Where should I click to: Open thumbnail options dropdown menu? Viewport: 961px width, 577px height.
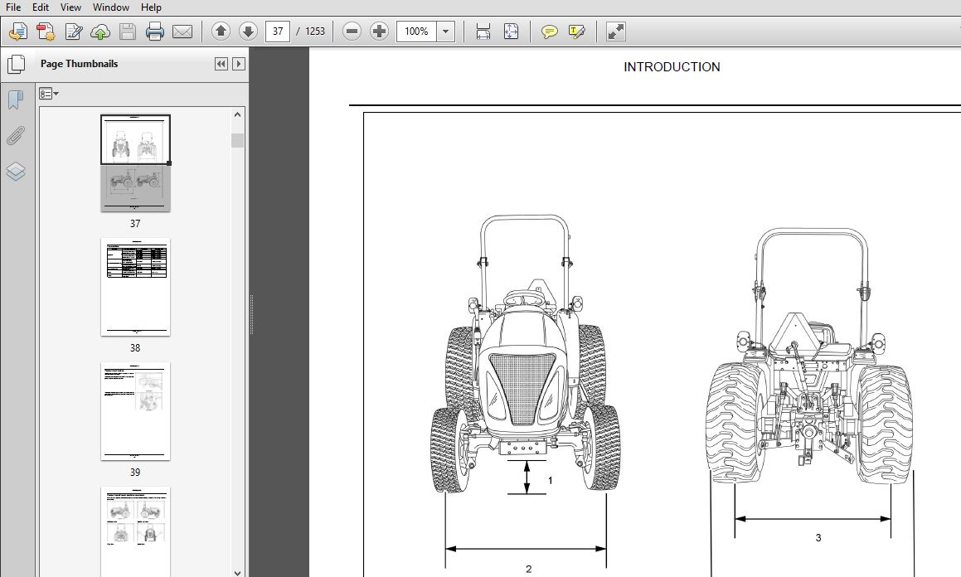[48, 94]
